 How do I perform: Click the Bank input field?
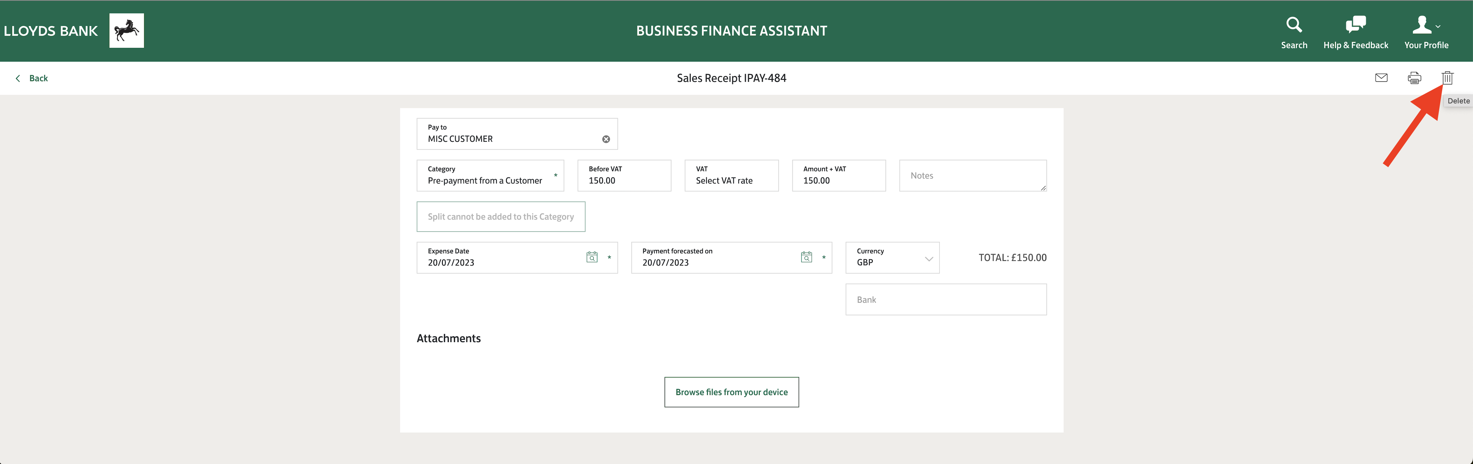tap(946, 300)
